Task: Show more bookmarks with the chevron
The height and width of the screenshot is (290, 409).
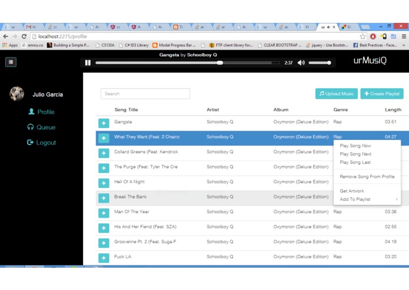Action: coord(404,45)
